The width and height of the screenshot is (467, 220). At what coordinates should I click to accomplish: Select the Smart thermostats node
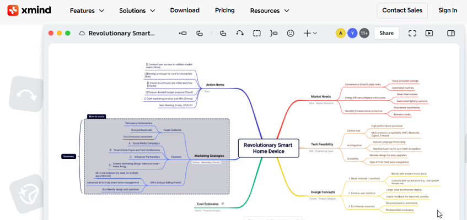[407, 94]
